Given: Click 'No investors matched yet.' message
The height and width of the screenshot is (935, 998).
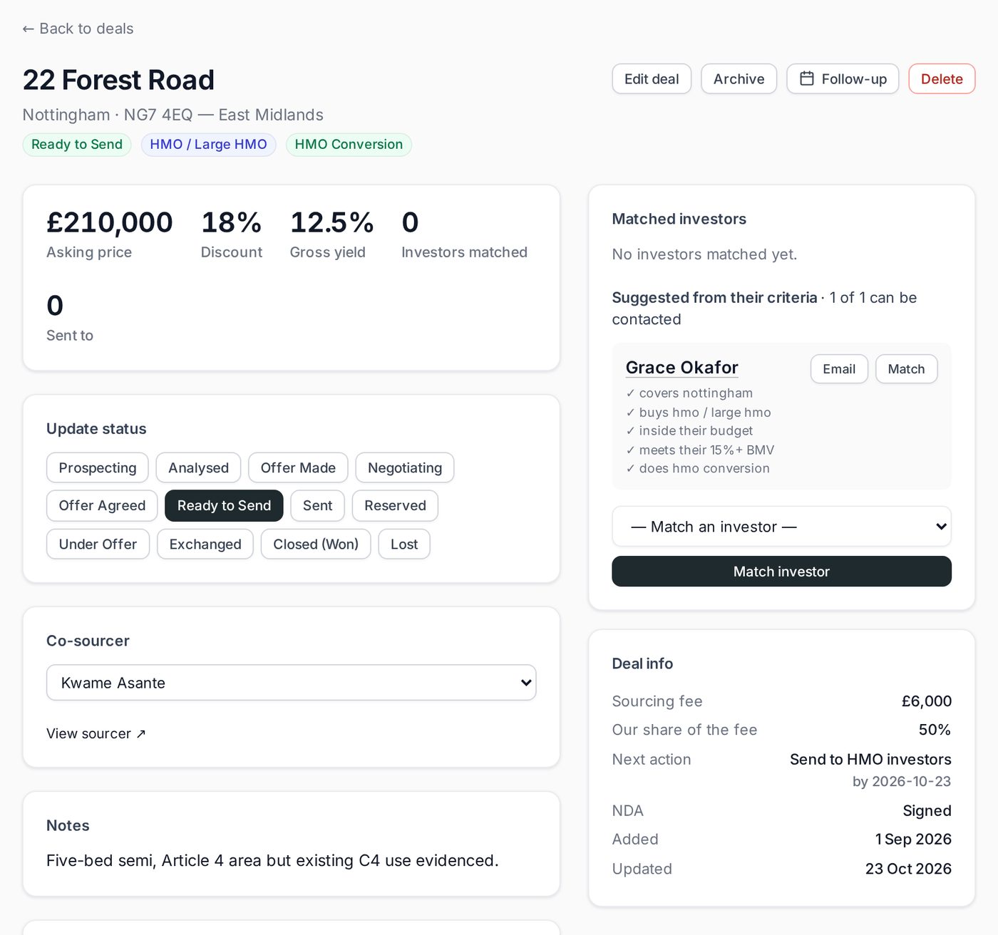Looking at the screenshot, I should [704, 254].
